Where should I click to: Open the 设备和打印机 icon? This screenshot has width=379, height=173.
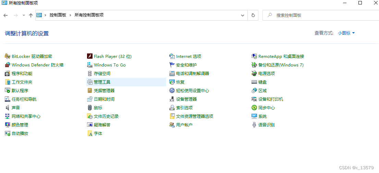[x=254, y=99]
